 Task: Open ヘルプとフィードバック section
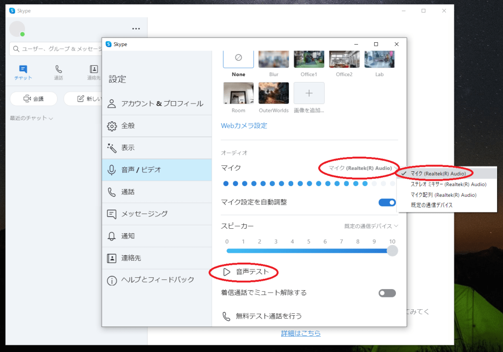point(157,280)
